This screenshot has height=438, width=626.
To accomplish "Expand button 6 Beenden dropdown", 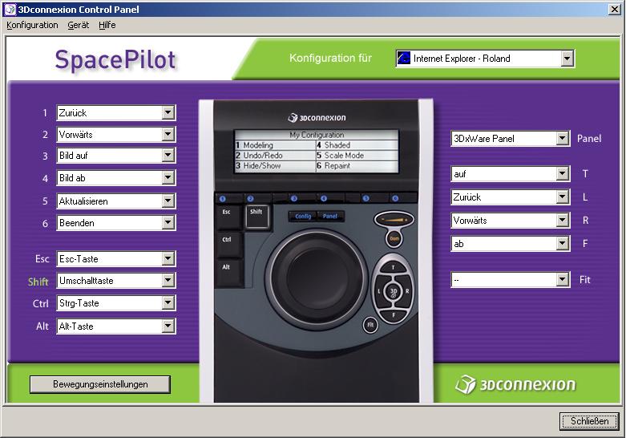I will click(x=168, y=222).
